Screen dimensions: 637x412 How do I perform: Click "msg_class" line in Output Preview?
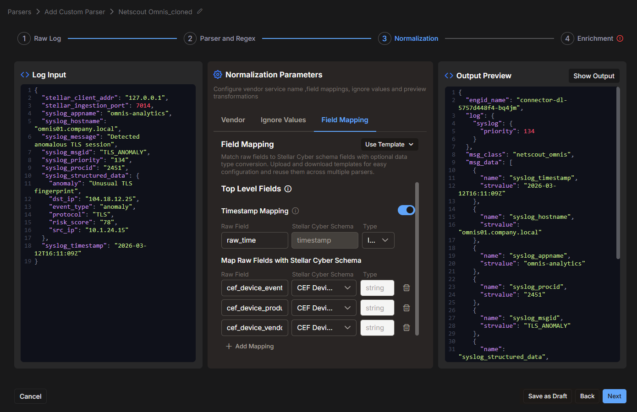click(x=520, y=155)
